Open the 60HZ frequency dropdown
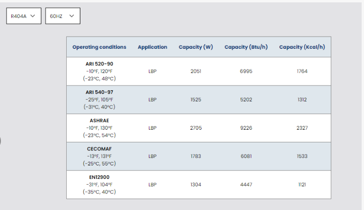This screenshot has height=210, width=364. (62, 16)
